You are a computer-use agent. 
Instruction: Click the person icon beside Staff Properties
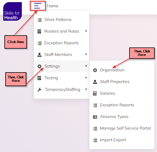pyautogui.click(x=95, y=82)
